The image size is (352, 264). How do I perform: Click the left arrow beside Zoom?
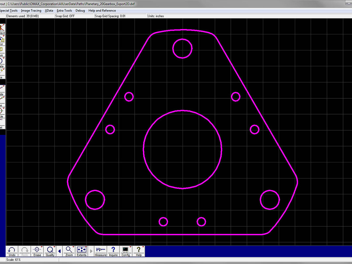coord(59,251)
